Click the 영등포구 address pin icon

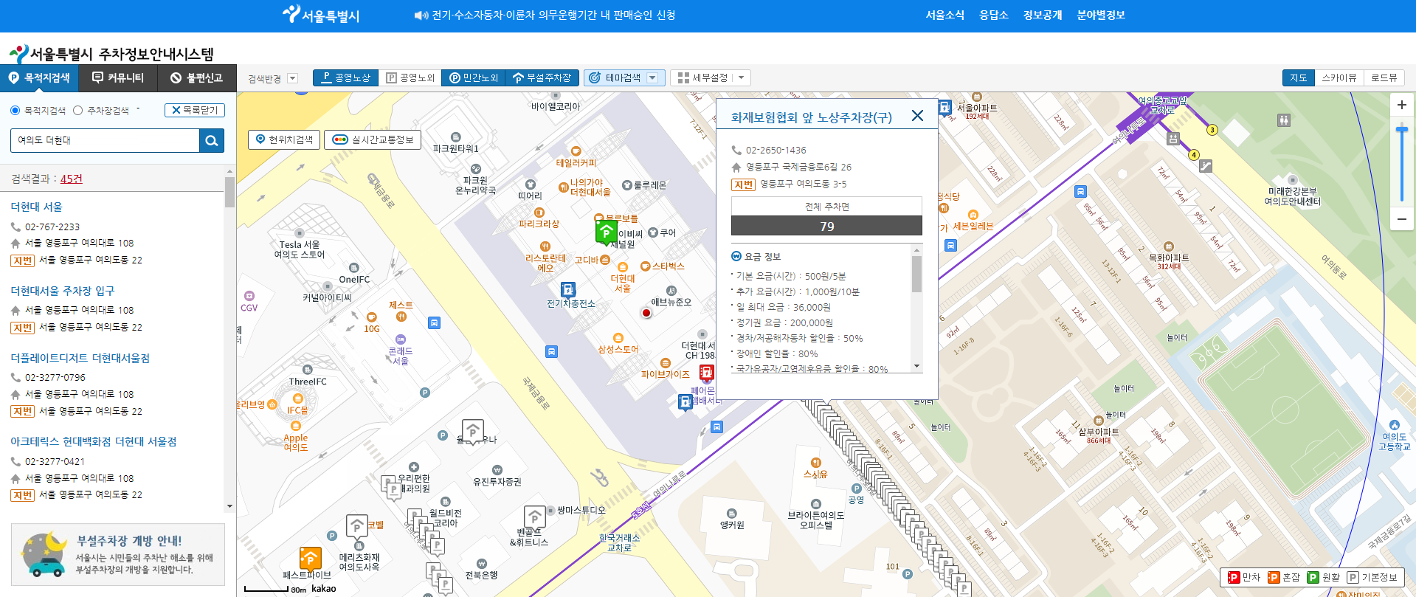[736, 168]
